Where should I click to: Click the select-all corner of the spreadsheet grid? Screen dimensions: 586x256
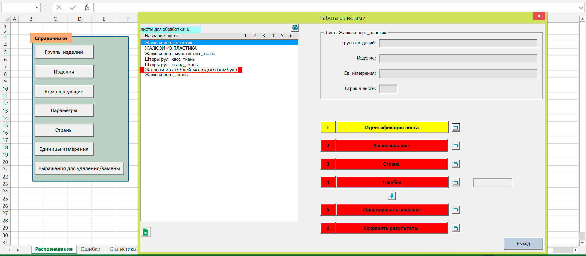[x=7, y=19]
